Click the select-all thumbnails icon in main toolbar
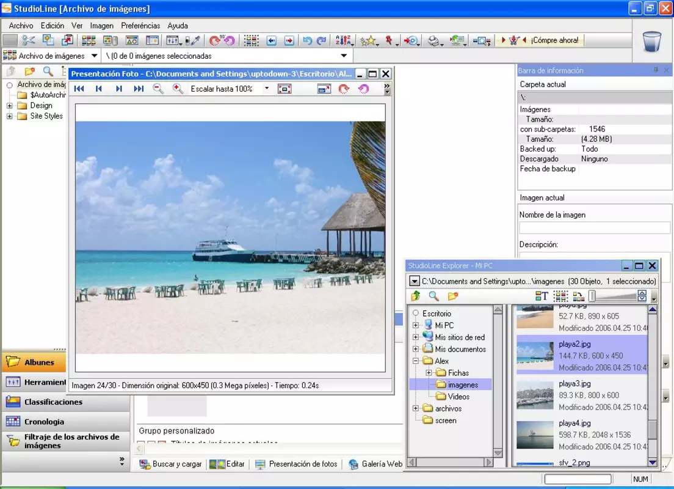The image size is (674, 489). coord(252,40)
